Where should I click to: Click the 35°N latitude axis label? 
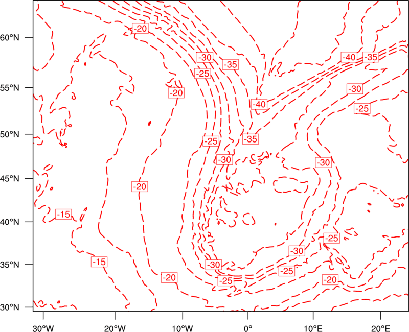10,265
